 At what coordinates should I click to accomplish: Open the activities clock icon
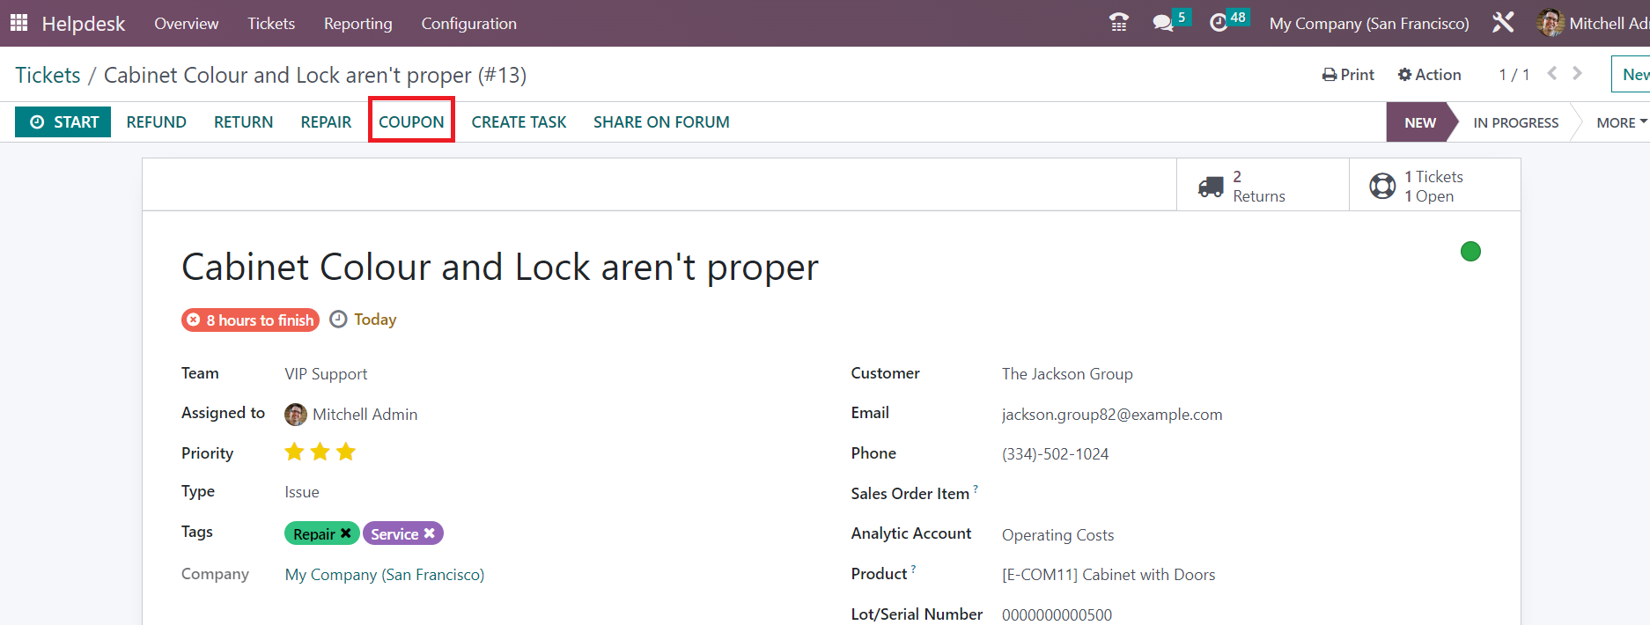click(1219, 23)
